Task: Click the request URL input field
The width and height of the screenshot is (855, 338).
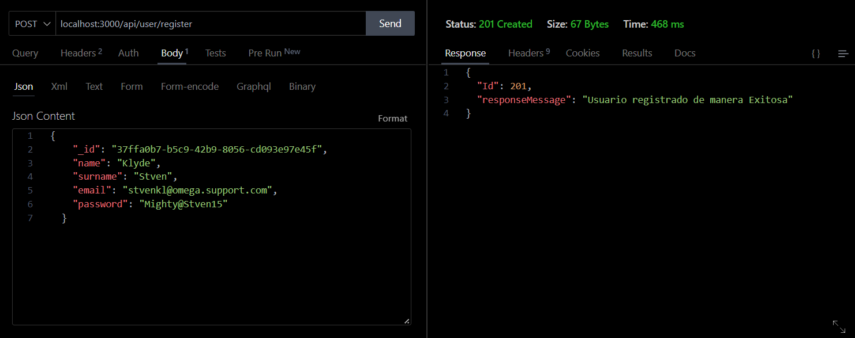Action: pyautogui.click(x=211, y=24)
